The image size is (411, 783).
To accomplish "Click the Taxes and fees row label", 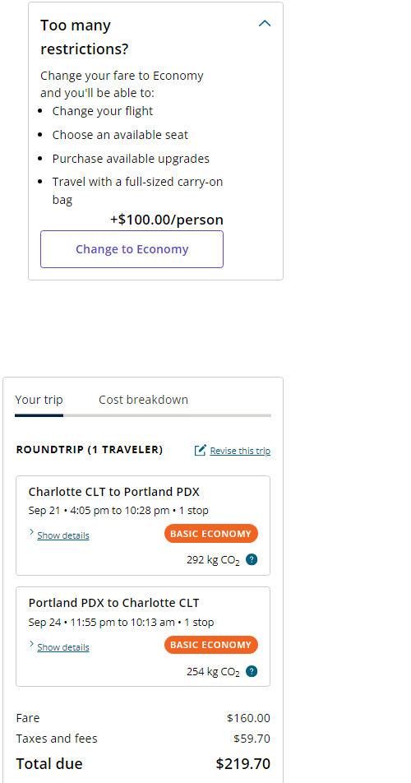I will (57, 738).
